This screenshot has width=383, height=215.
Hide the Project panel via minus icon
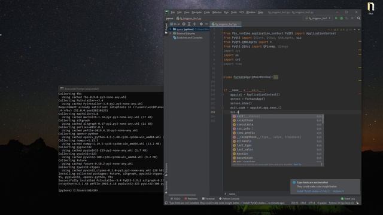[x=206, y=24]
